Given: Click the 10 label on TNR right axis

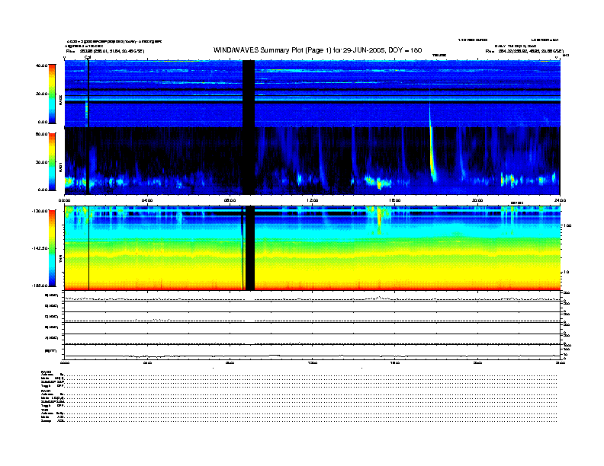Looking at the screenshot, I should 566,272.
